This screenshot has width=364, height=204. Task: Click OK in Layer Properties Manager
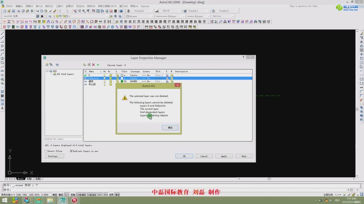point(184,156)
